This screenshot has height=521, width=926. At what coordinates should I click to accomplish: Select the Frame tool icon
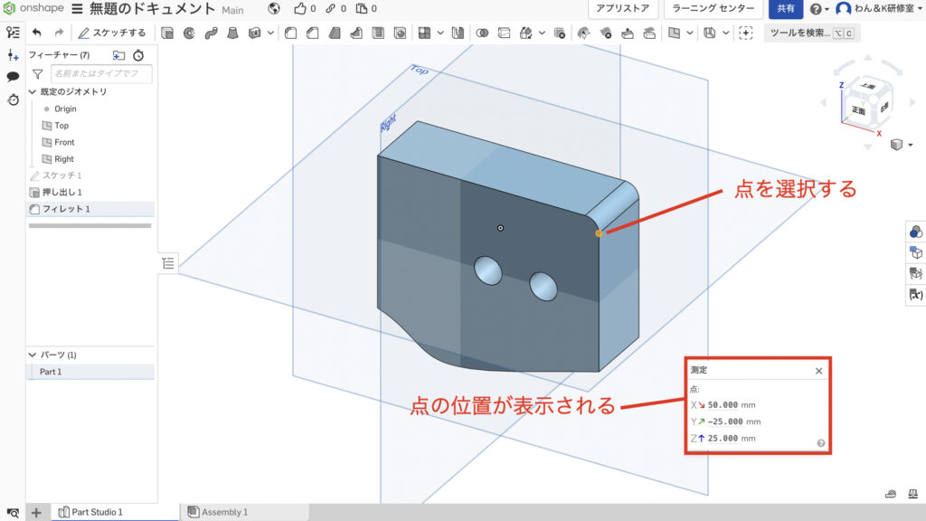click(710, 33)
